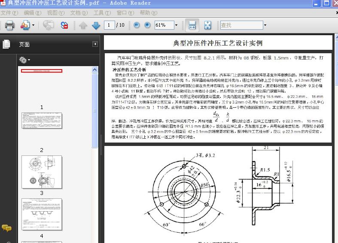Image resolution: width=338 pixels, height=243 pixels.
Task: Click the 3孔 φ3.2 drawing label
Action: coord(205,155)
